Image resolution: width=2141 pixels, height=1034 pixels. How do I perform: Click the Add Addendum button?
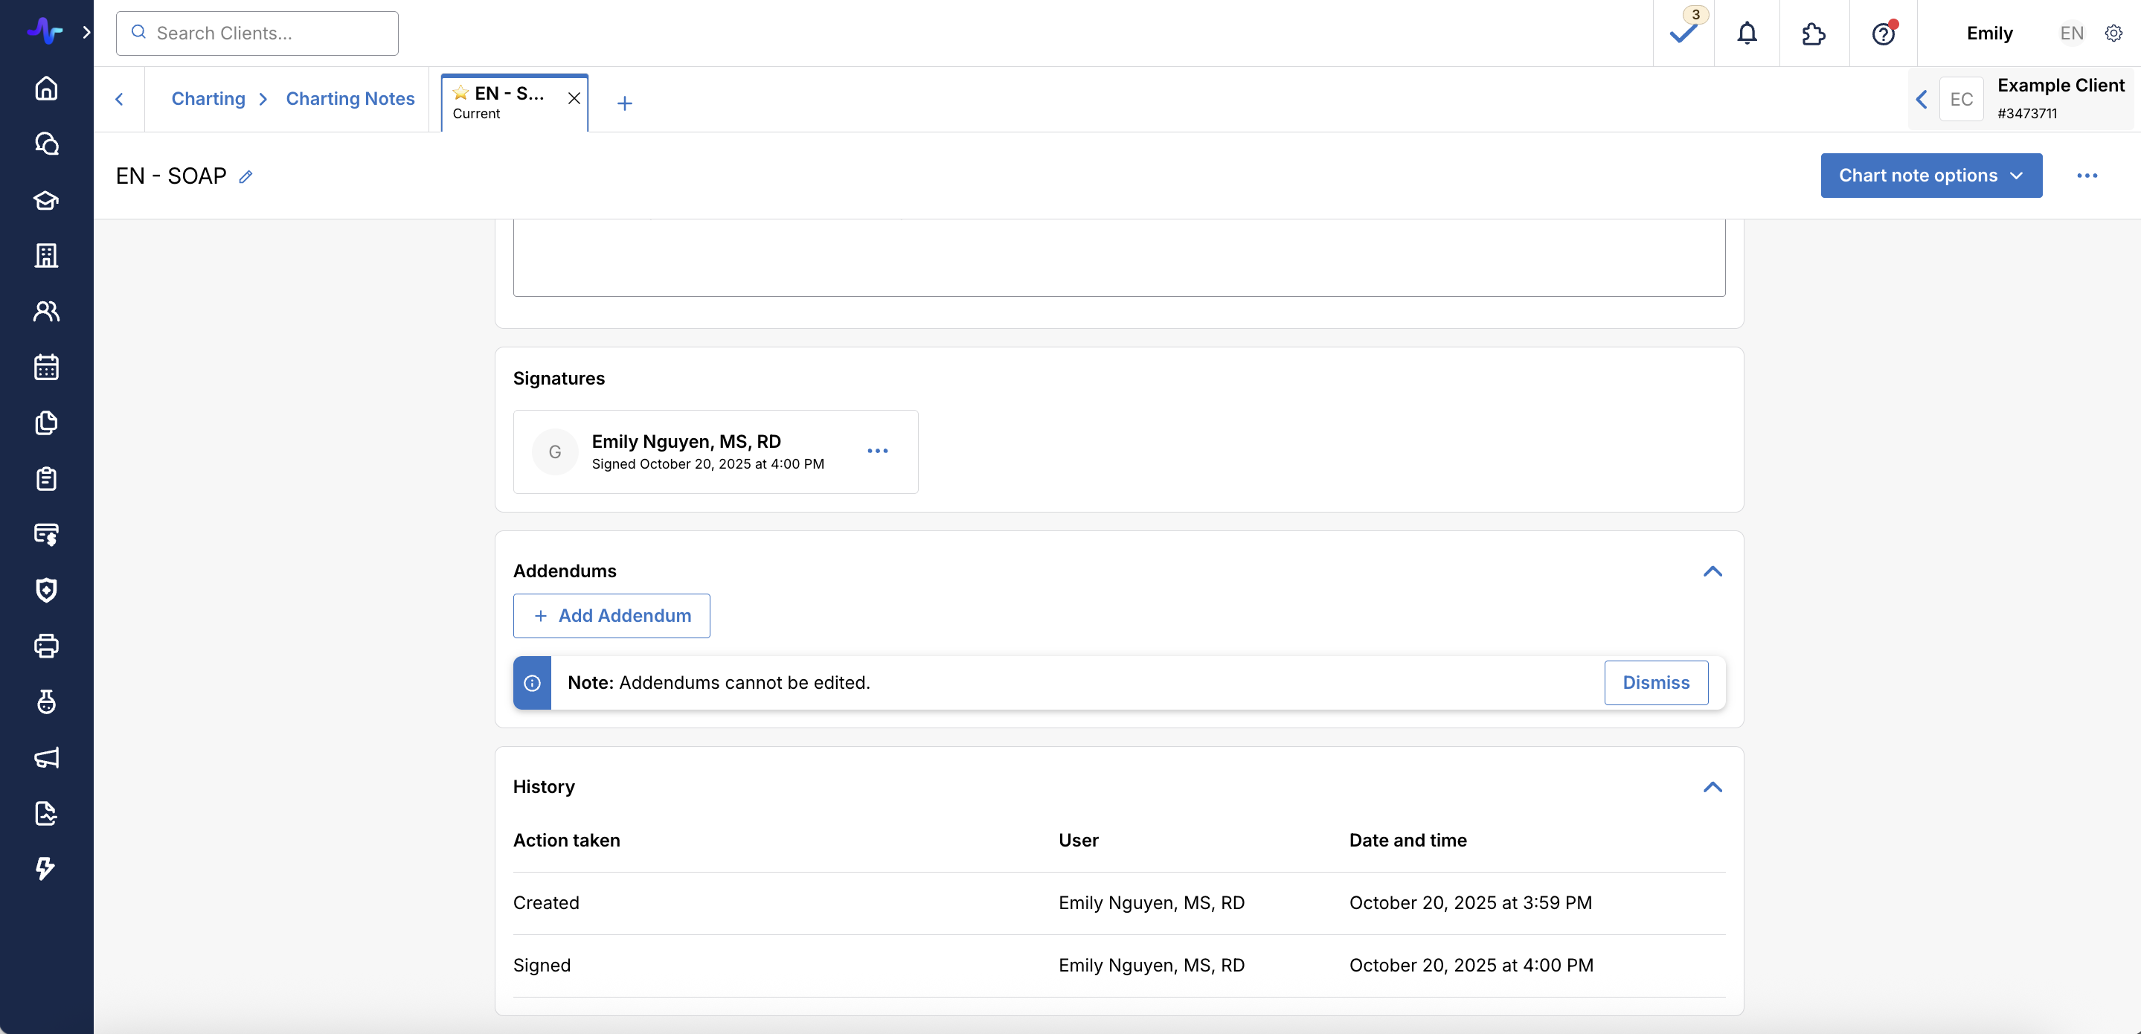pyautogui.click(x=611, y=615)
